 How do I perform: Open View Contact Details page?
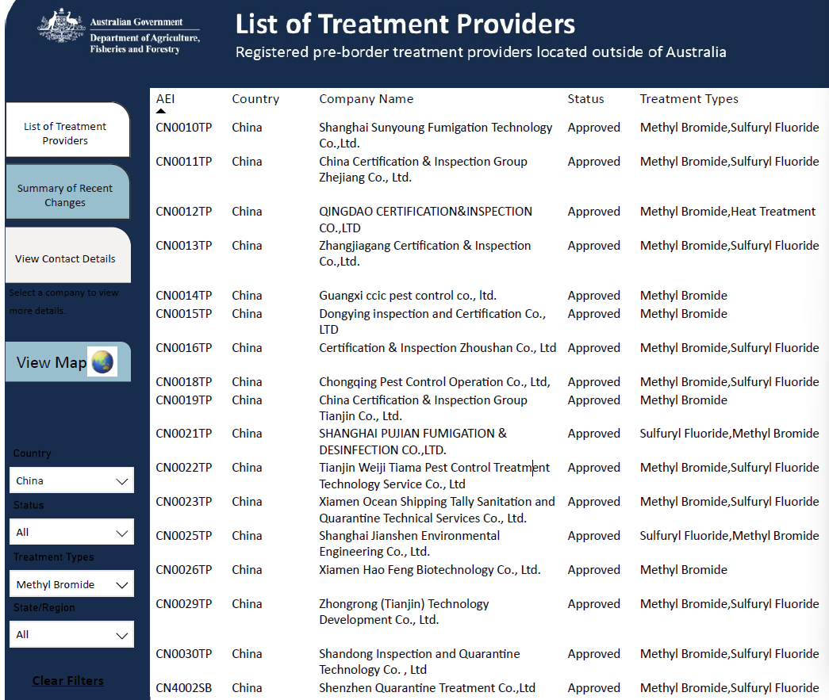[67, 256]
